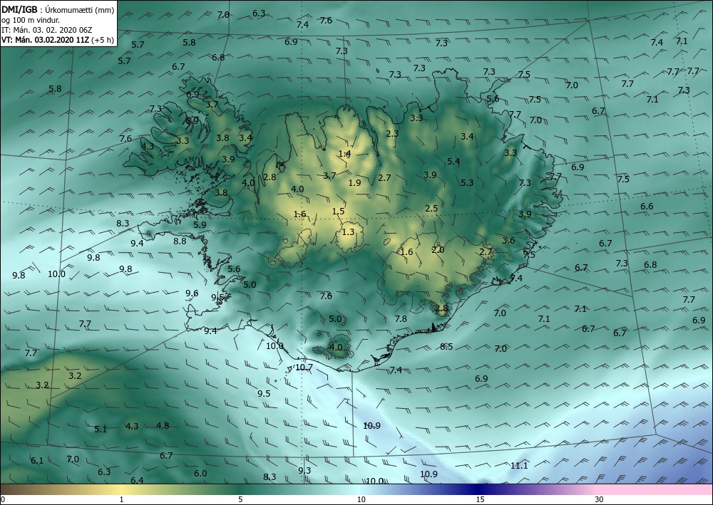The height and width of the screenshot is (505, 713).
Task: Click the colour scale label '0'
Action: [x=3, y=499]
